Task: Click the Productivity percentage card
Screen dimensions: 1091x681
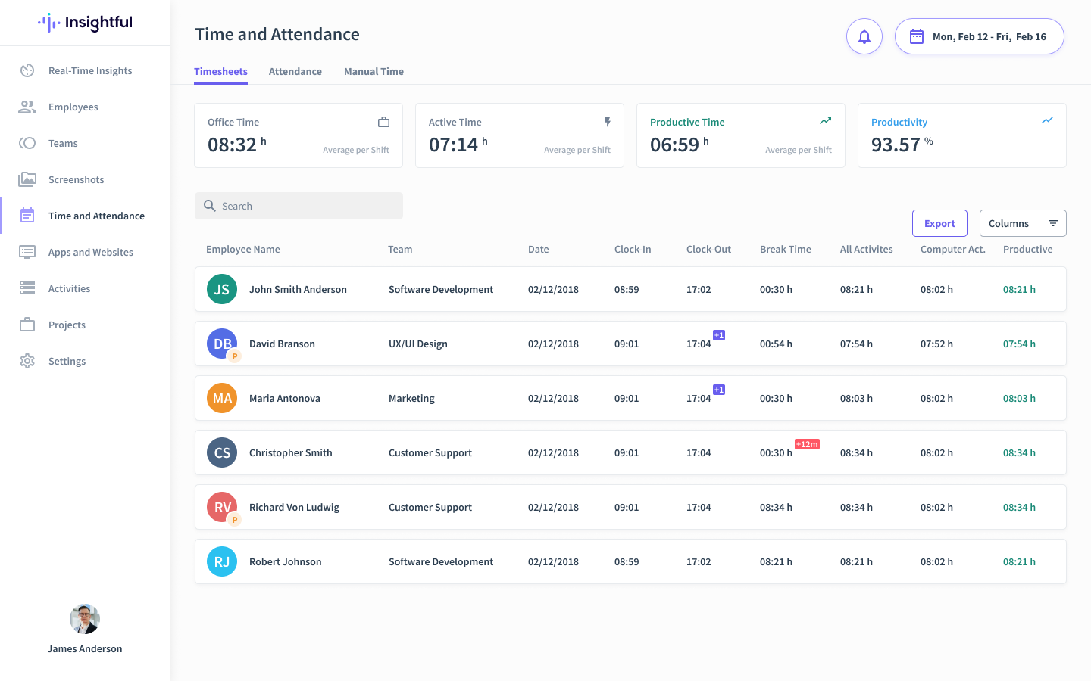Action: click(962, 135)
